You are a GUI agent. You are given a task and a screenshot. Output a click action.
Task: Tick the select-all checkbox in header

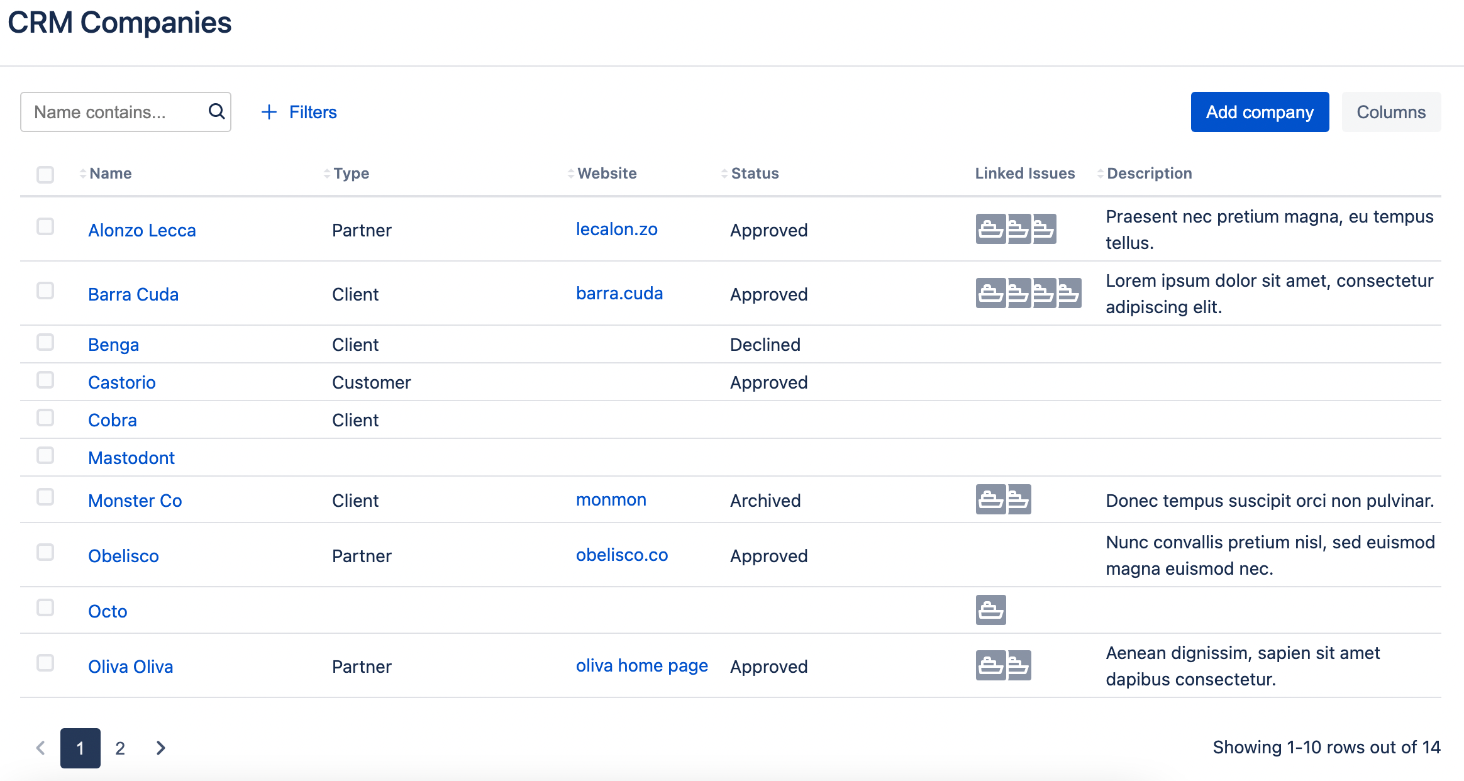point(45,174)
